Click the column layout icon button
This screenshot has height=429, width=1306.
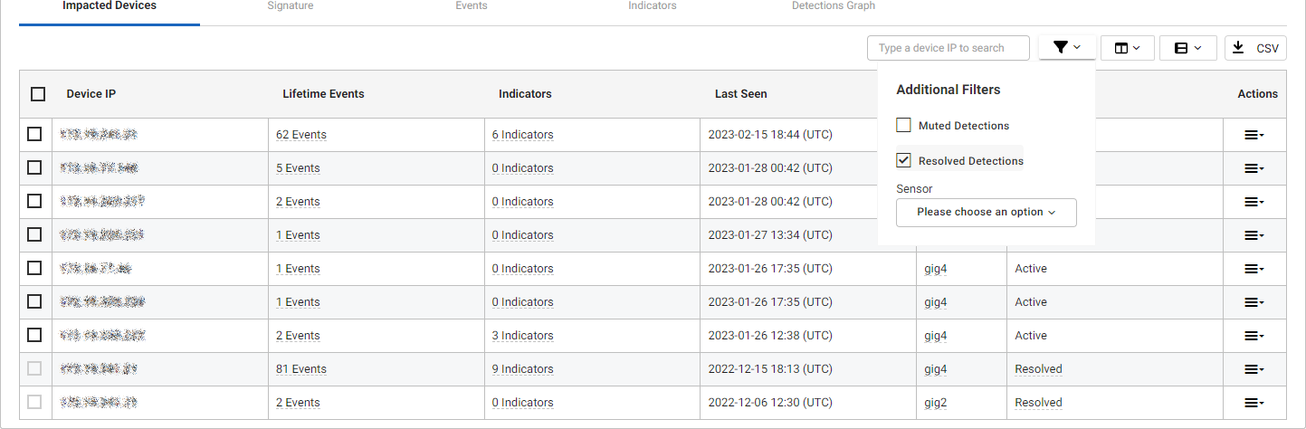[x=1127, y=48]
